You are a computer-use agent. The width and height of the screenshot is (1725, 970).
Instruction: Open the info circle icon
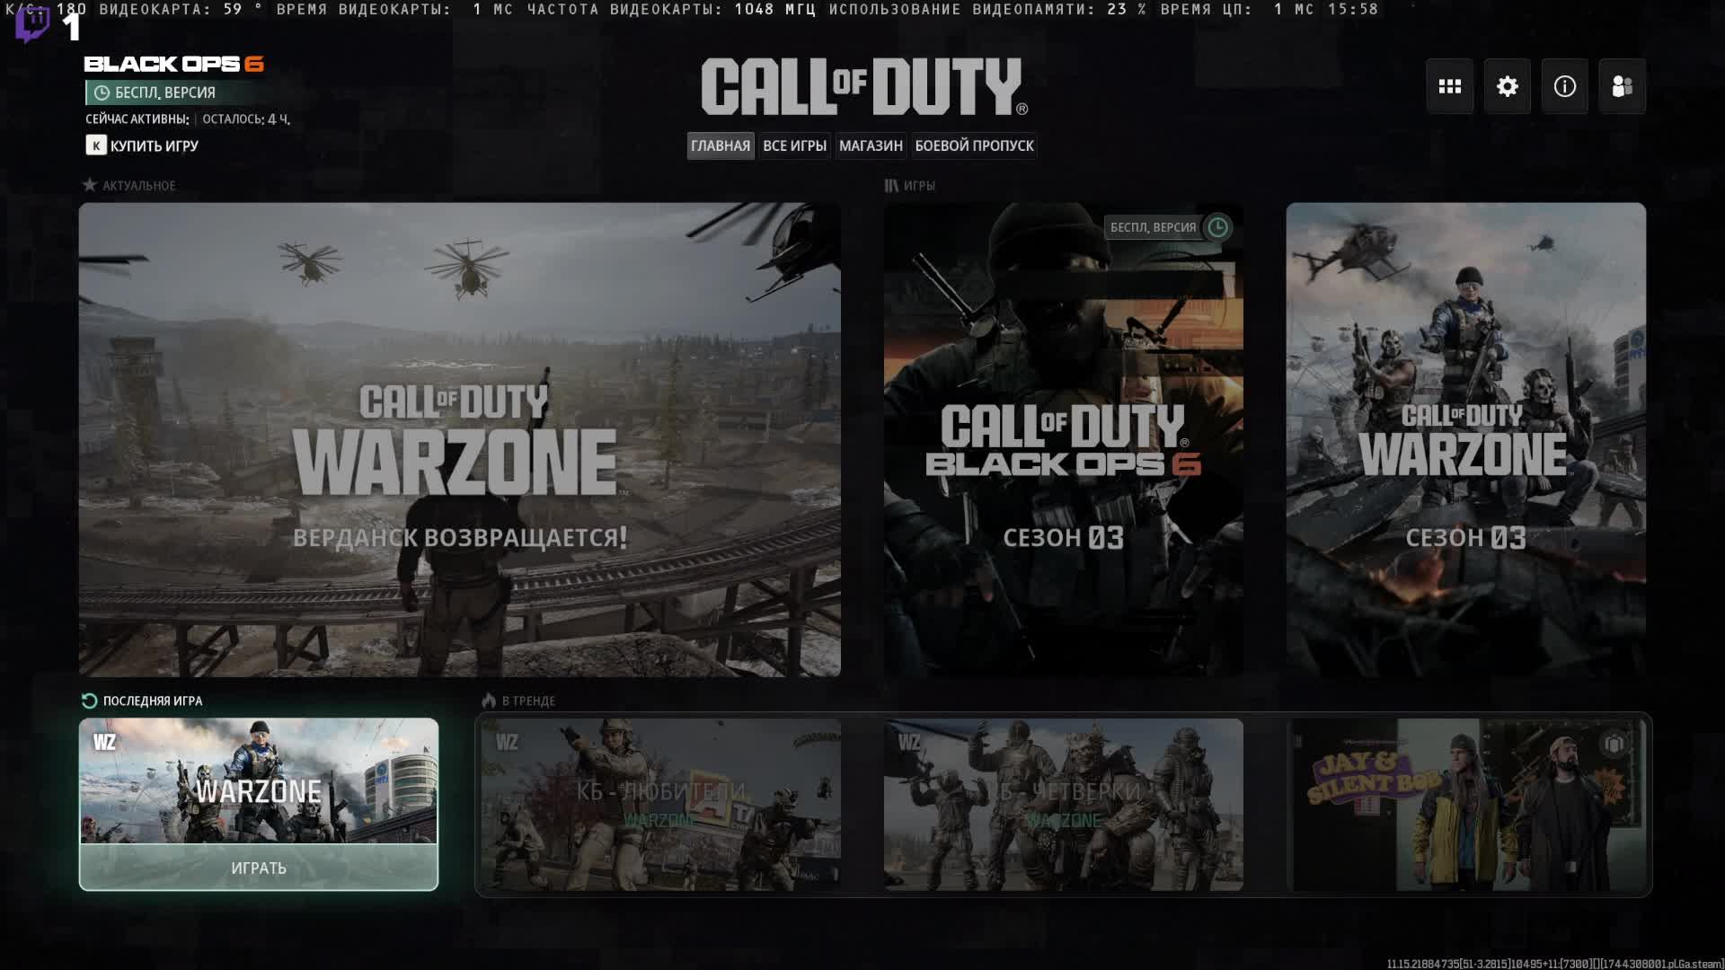point(1564,86)
